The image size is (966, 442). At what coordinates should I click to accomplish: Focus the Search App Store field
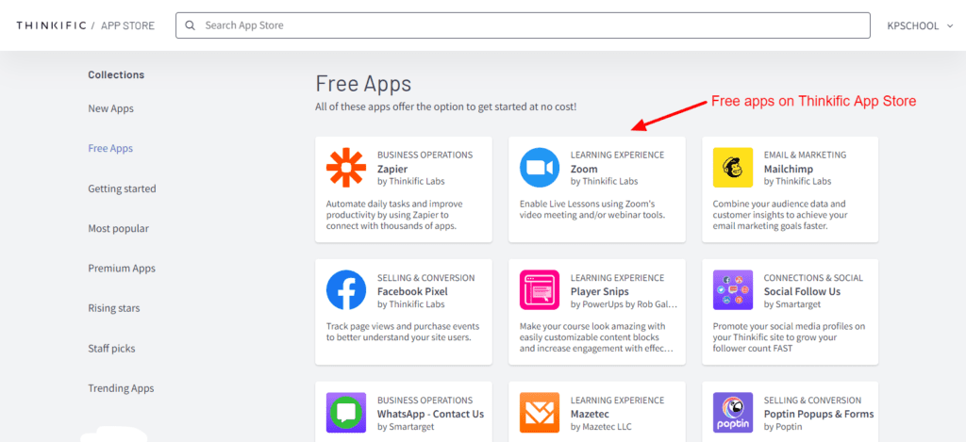tap(523, 25)
